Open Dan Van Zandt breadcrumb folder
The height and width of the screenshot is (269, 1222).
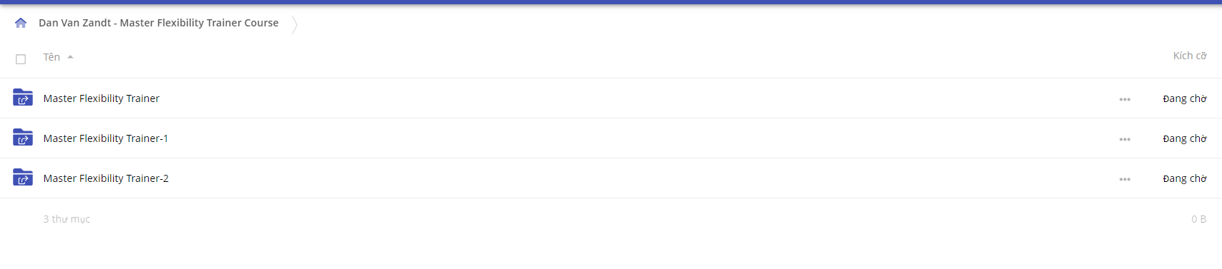tap(159, 23)
